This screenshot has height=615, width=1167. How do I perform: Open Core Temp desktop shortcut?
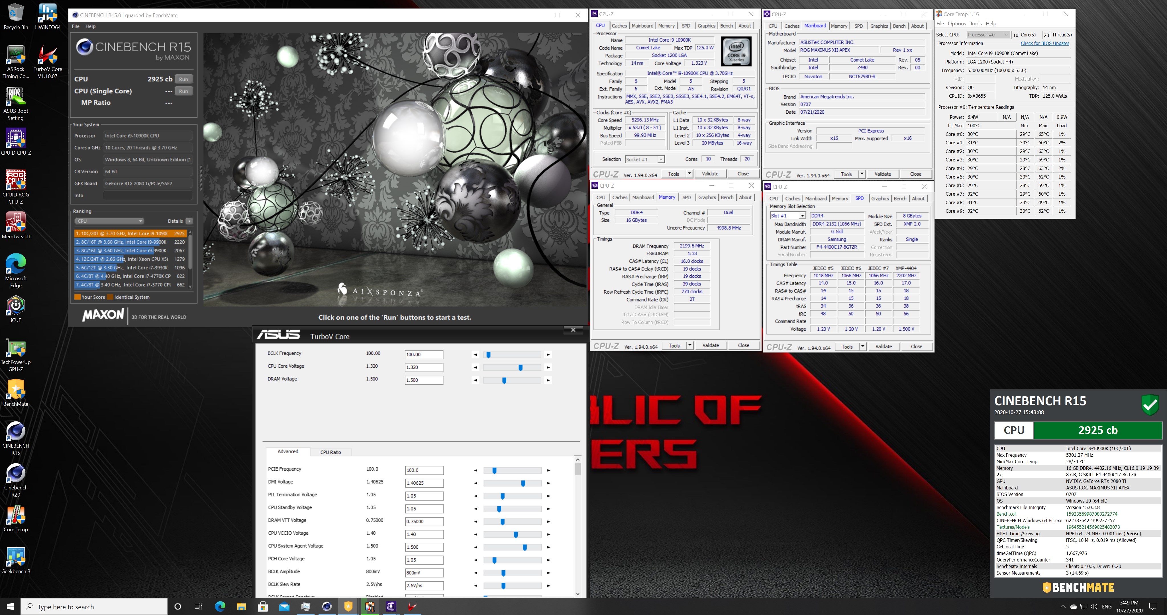15,518
